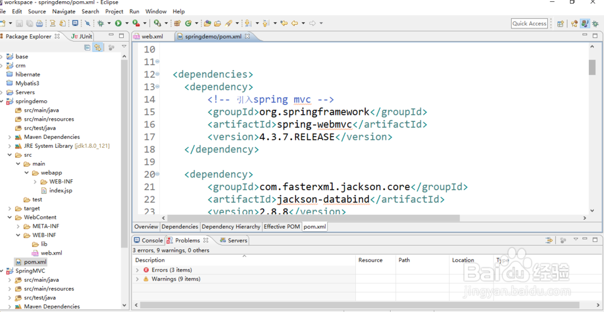Click the Search flashlight icon

pos(228,24)
